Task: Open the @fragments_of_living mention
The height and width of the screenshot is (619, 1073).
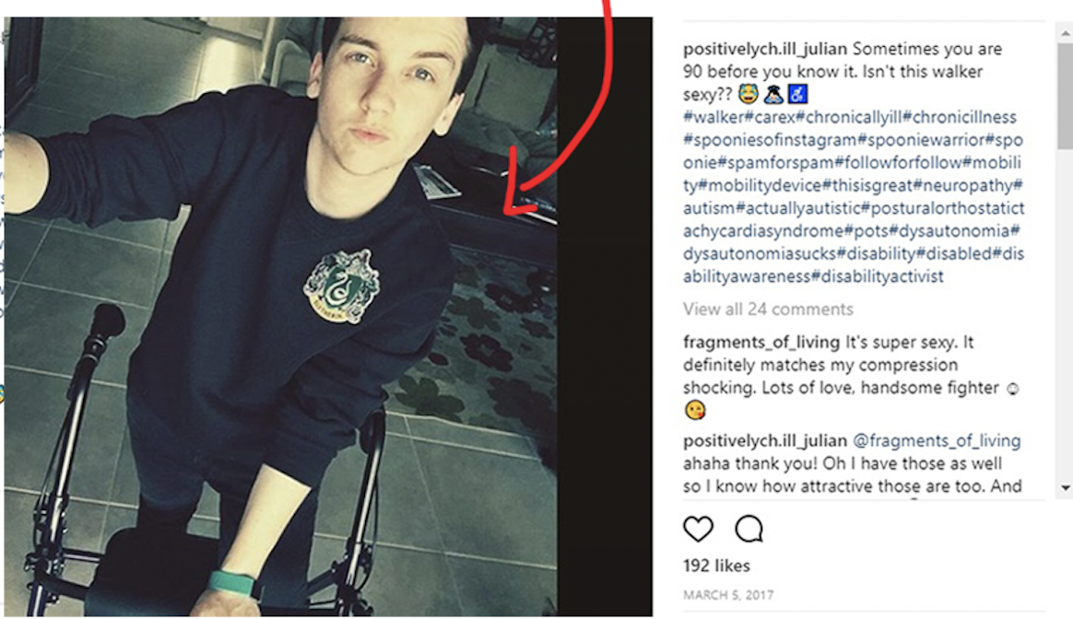Action: tap(937, 441)
